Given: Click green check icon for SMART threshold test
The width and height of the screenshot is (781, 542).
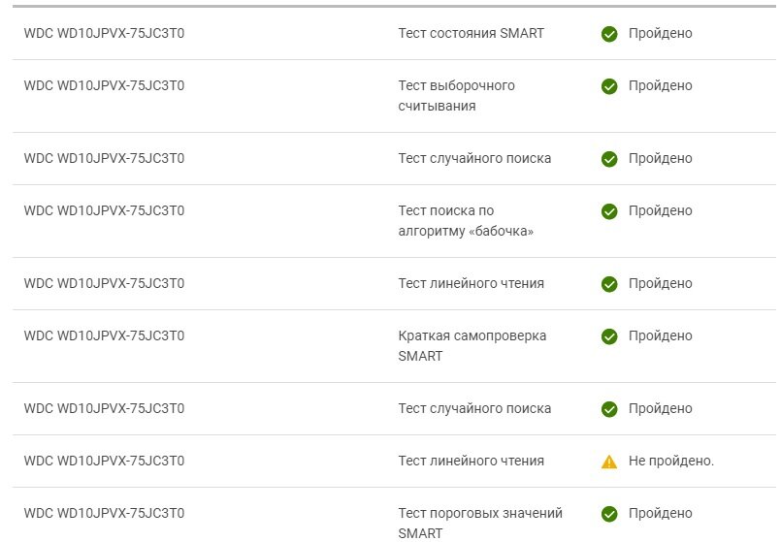Looking at the screenshot, I should coord(609,514).
